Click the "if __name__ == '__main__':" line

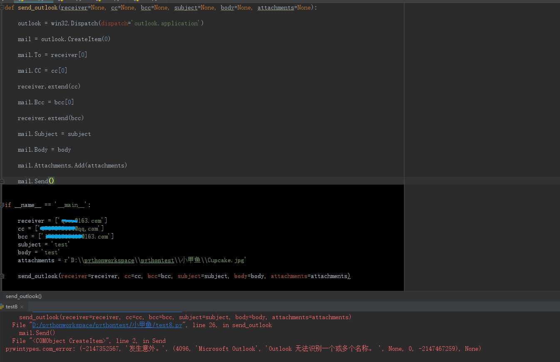(48, 205)
